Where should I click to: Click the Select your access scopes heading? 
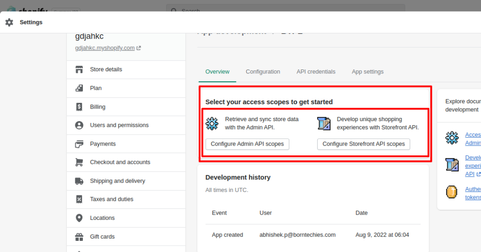pyautogui.click(x=269, y=102)
